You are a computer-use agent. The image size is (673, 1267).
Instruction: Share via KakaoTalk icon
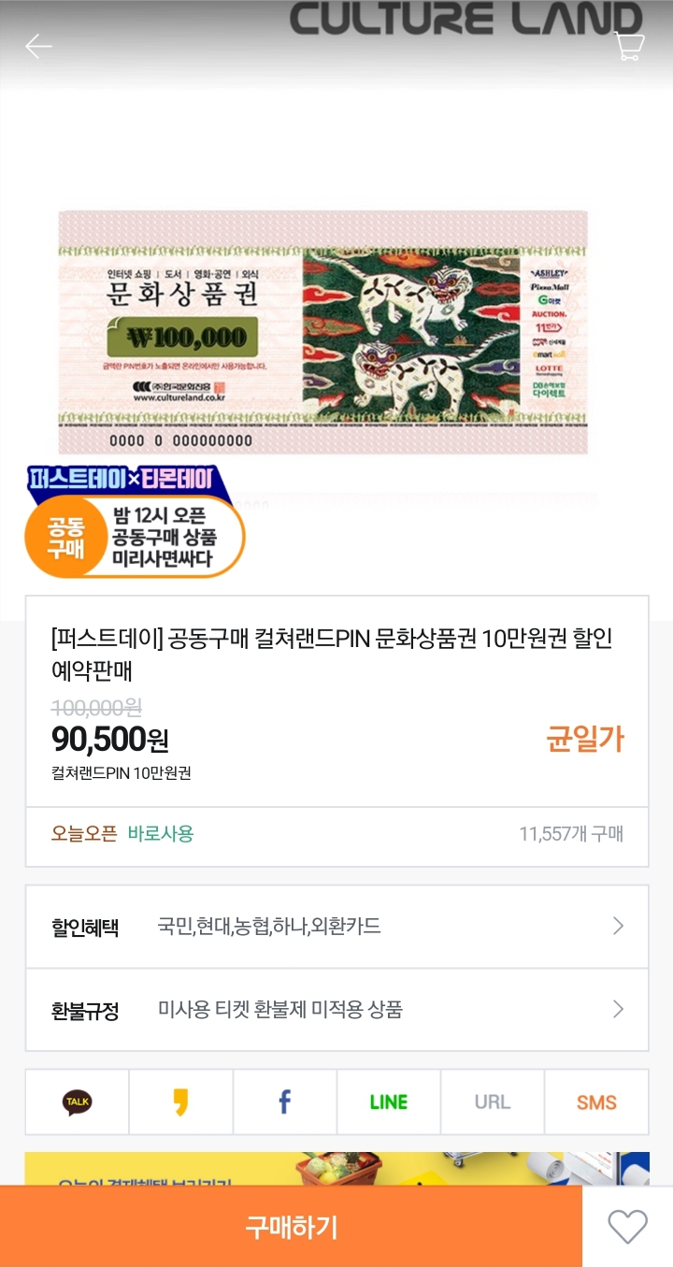point(78,1102)
